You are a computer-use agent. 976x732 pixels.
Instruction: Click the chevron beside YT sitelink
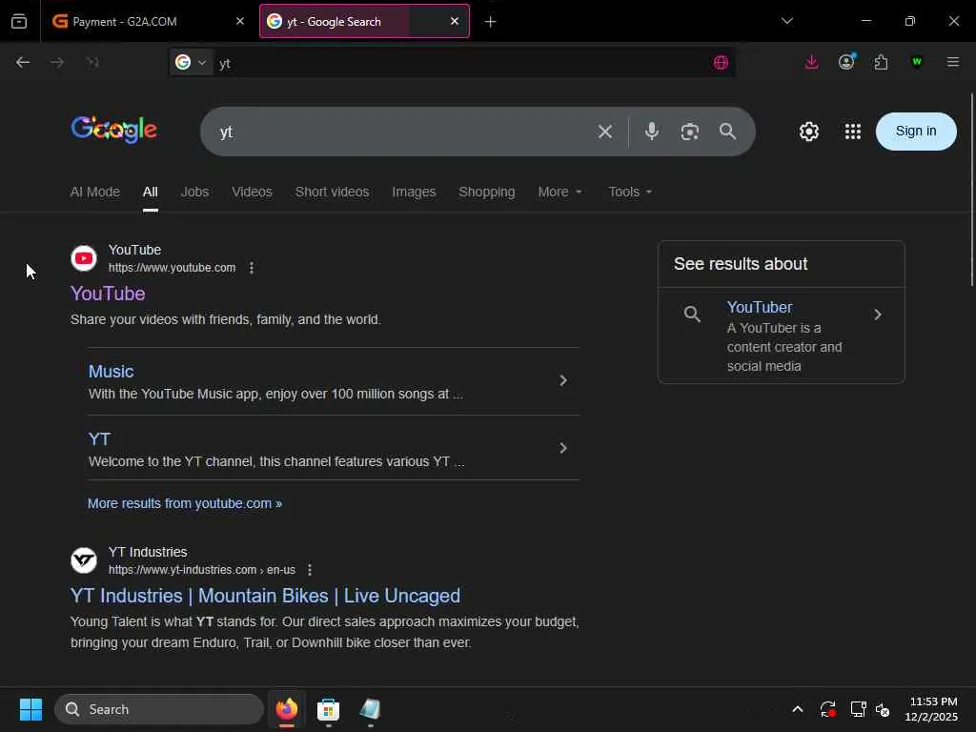coord(563,448)
